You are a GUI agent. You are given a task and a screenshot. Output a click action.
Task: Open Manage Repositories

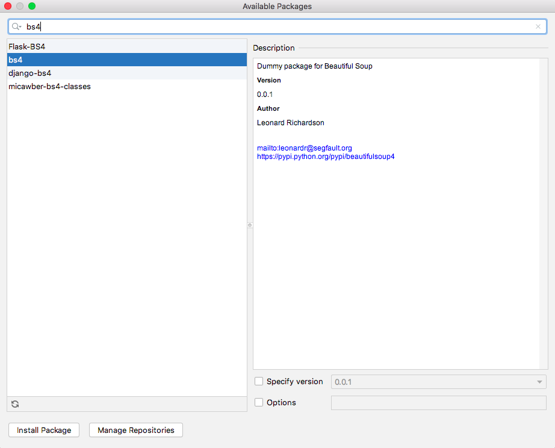pyautogui.click(x=136, y=430)
